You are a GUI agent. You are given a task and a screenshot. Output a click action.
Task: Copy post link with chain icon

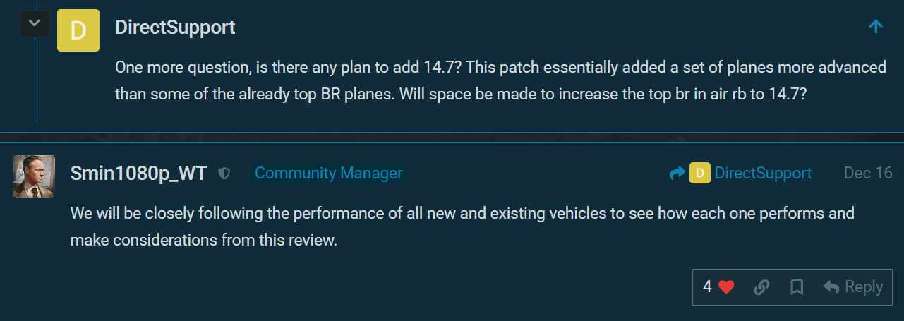pos(761,287)
